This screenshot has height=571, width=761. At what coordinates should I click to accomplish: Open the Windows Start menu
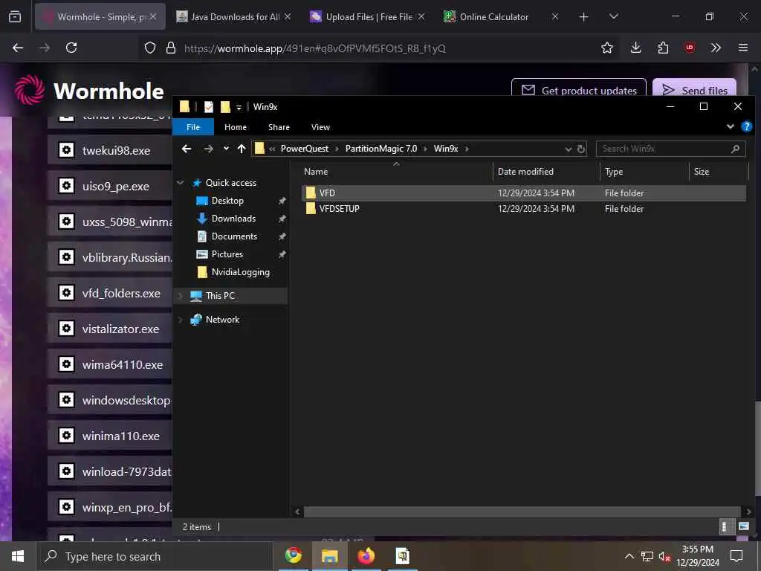click(18, 556)
